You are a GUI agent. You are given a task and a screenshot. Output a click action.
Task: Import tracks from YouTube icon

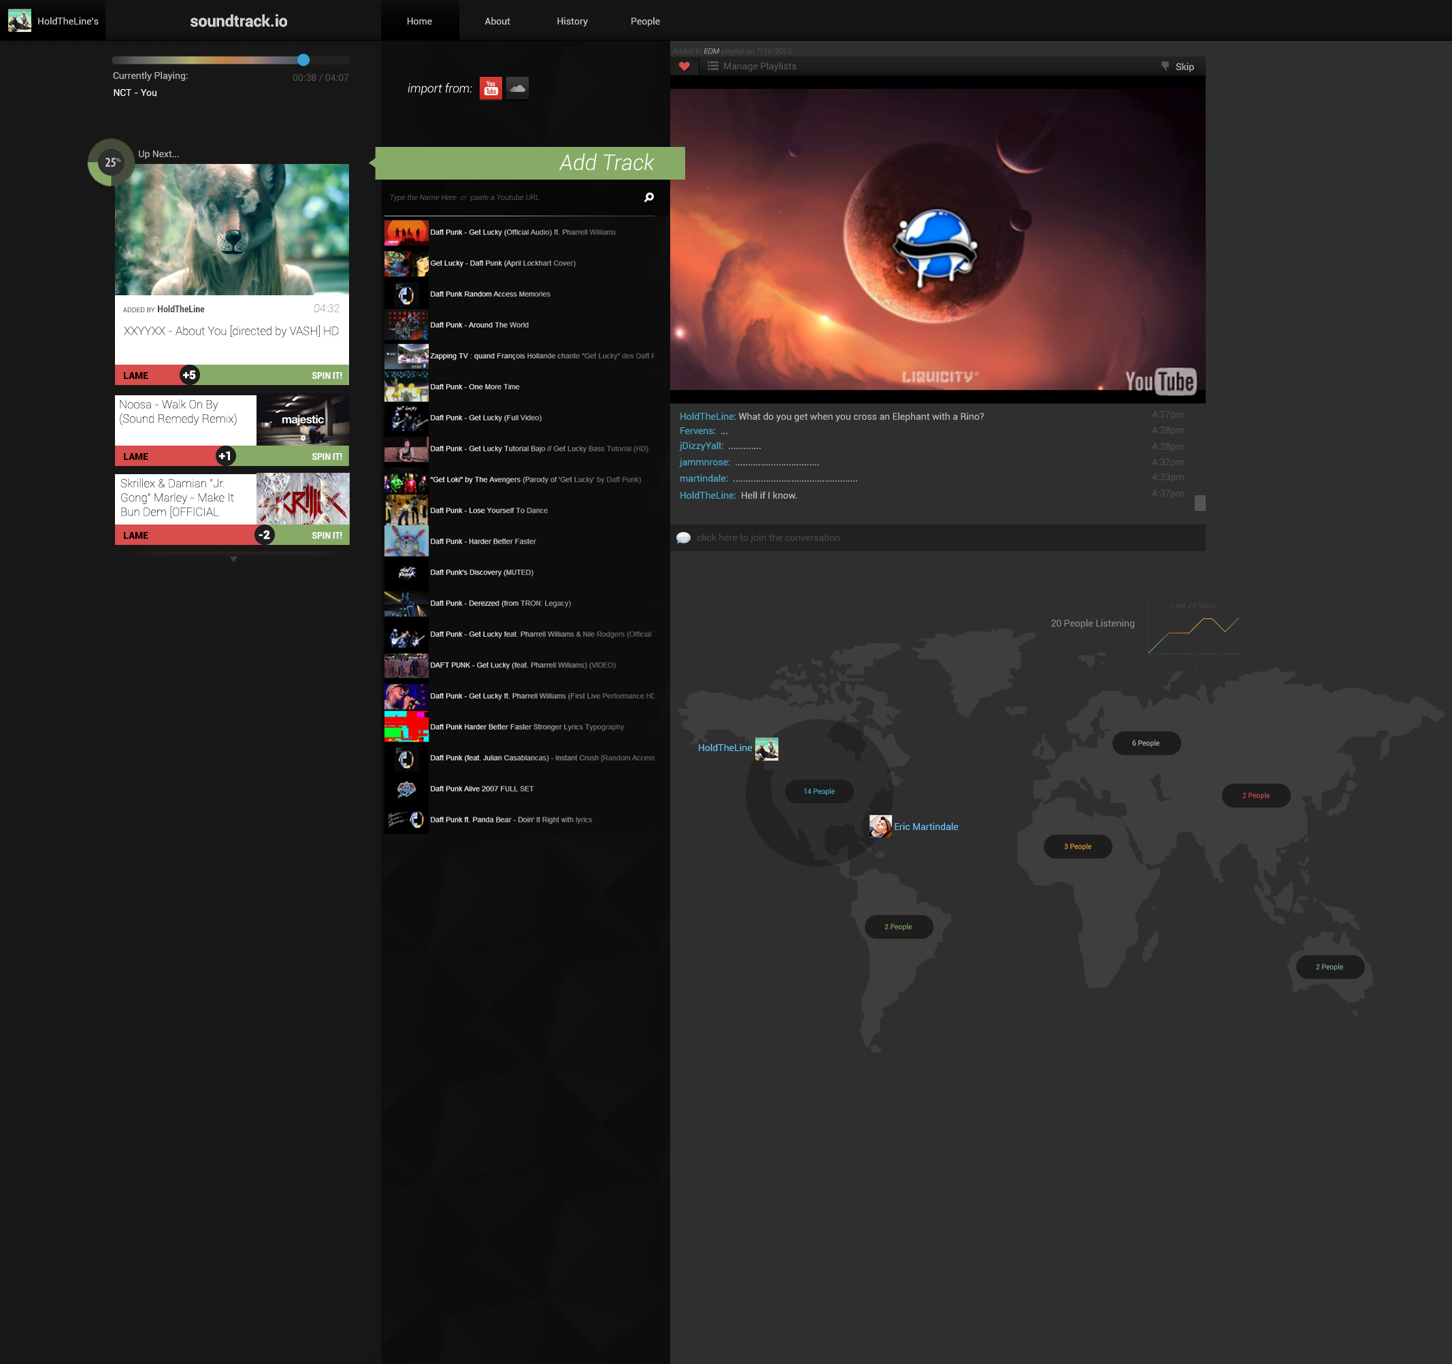(x=491, y=88)
